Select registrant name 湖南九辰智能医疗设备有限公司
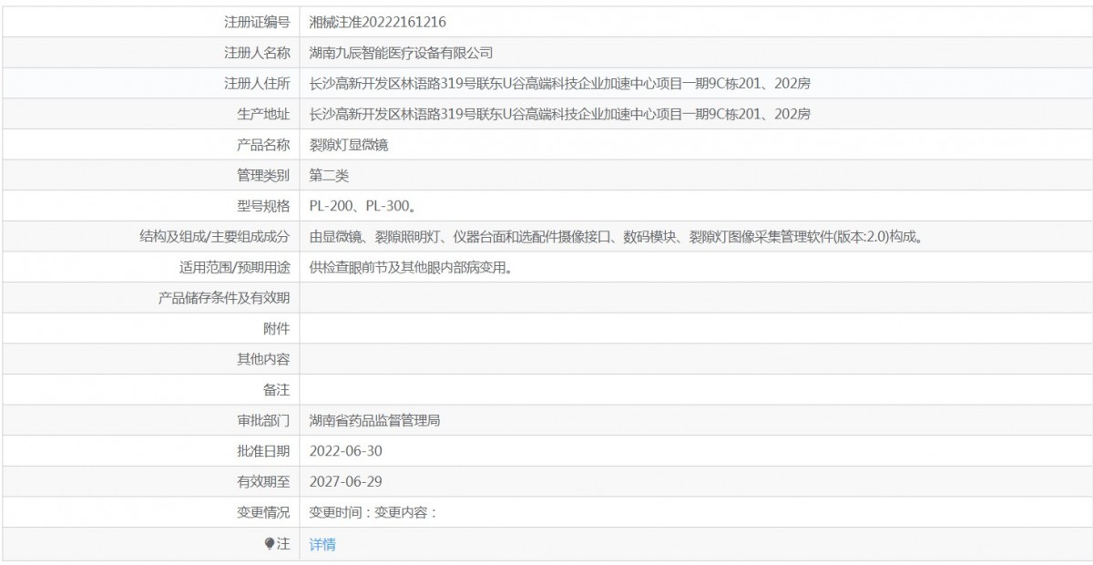The width and height of the screenshot is (1093, 565). pyautogui.click(x=401, y=52)
